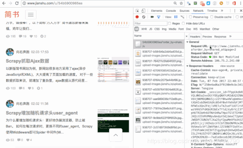Screen dimensions: 243x148
Task: Open the Network tab
Action: pos(198,11)
